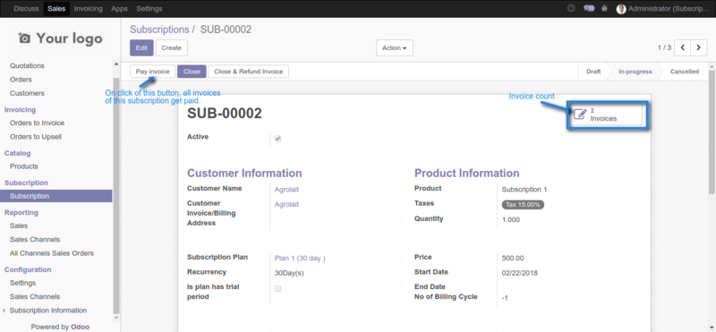
Task: Open the Agrolait Customer Name link
Action: (x=286, y=190)
